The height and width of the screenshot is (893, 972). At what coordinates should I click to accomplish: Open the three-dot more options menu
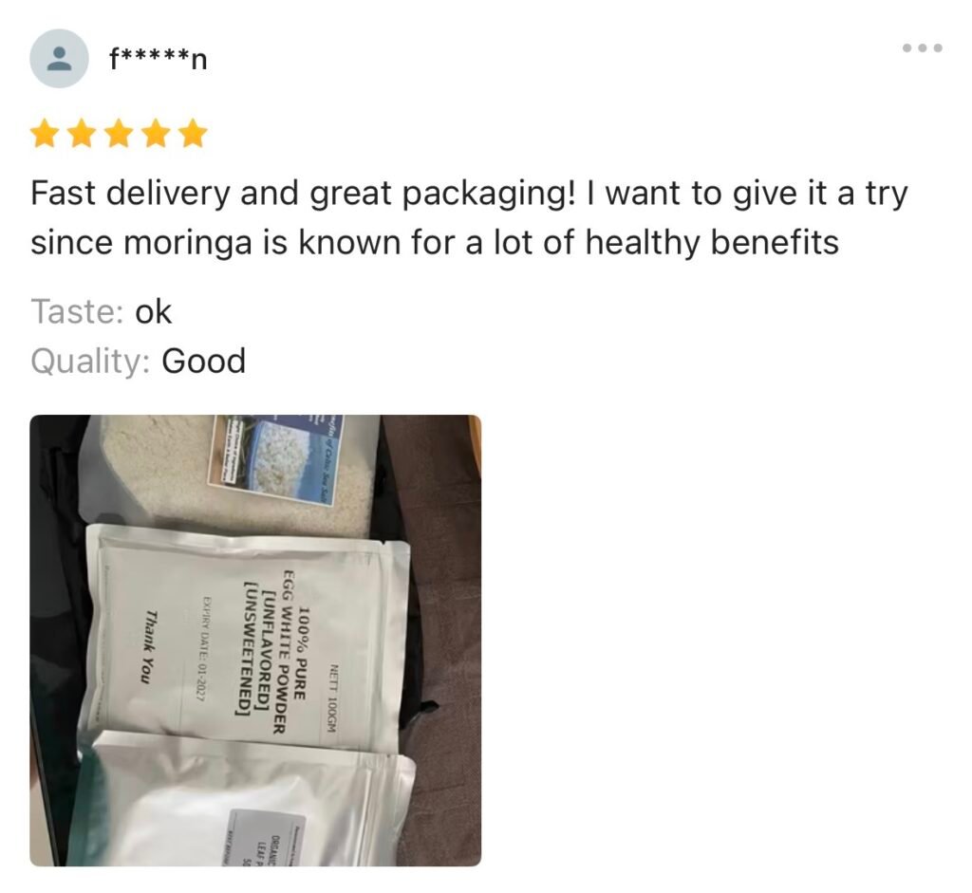pyautogui.click(x=923, y=47)
